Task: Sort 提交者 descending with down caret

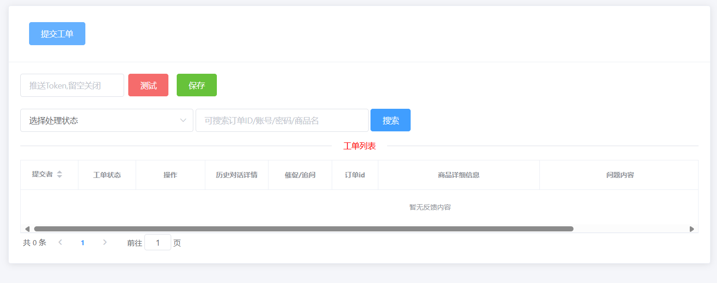Action: (x=60, y=177)
